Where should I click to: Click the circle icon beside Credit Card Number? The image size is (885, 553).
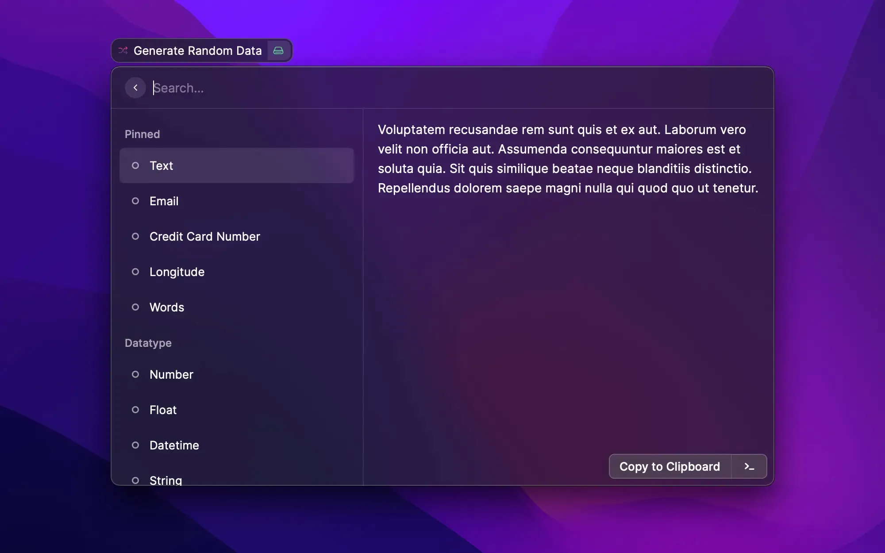[135, 236]
